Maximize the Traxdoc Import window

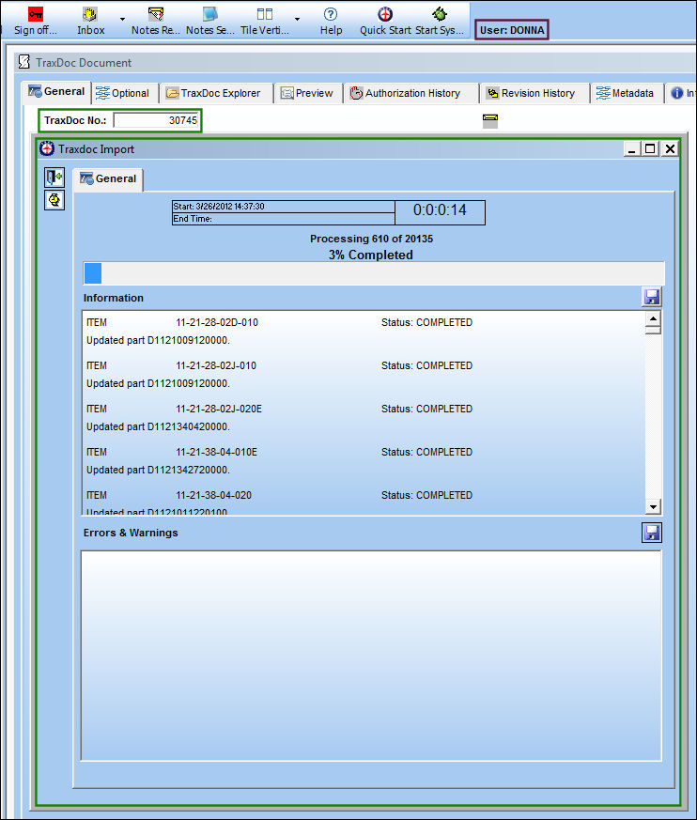click(650, 149)
